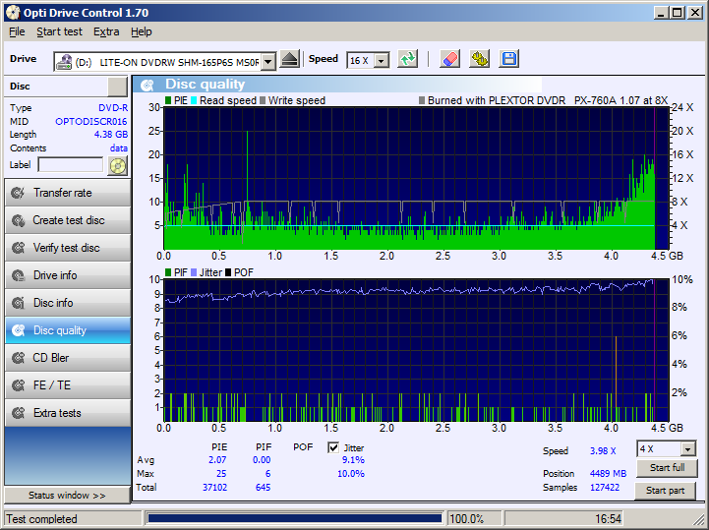Click the Drive info disc icon

18,275
